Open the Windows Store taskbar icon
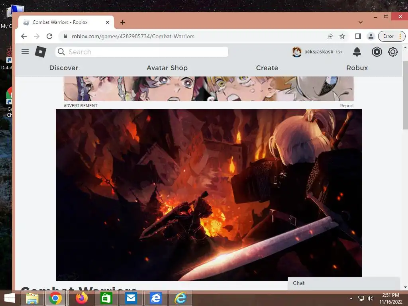This screenshot has width=408, height=306. (x=106, y=298)
